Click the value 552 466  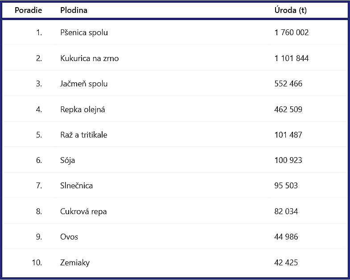(288, 84)
